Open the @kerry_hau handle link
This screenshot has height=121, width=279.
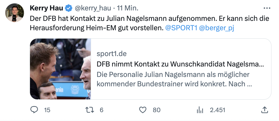tap(93, 8)
